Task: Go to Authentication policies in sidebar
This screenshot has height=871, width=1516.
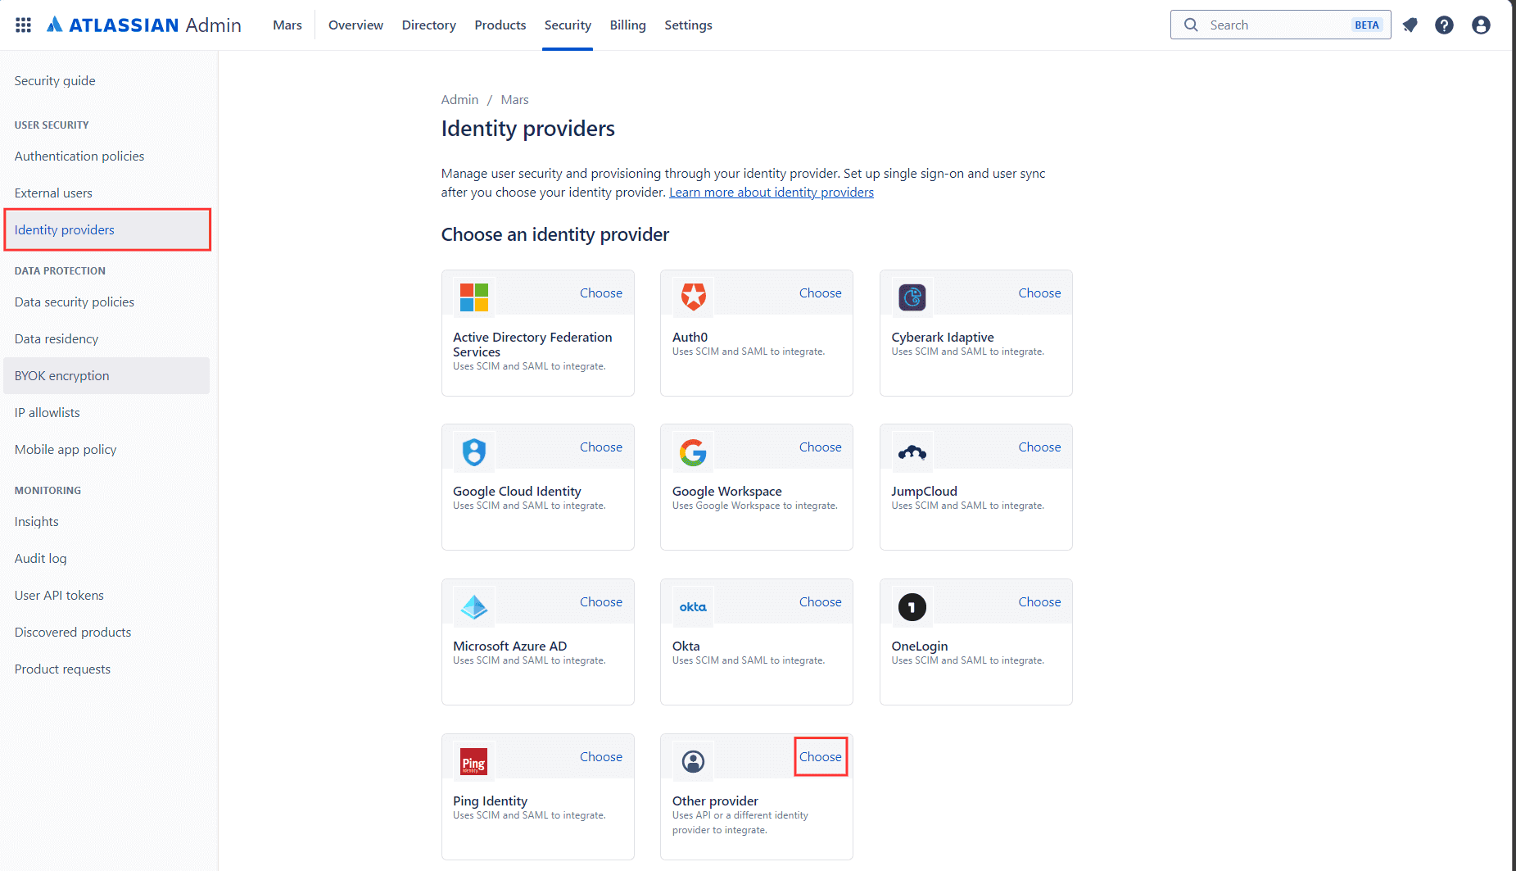Action: tap(79, 156)
